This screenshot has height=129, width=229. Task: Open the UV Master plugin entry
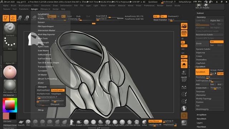[x=42, y=75]
